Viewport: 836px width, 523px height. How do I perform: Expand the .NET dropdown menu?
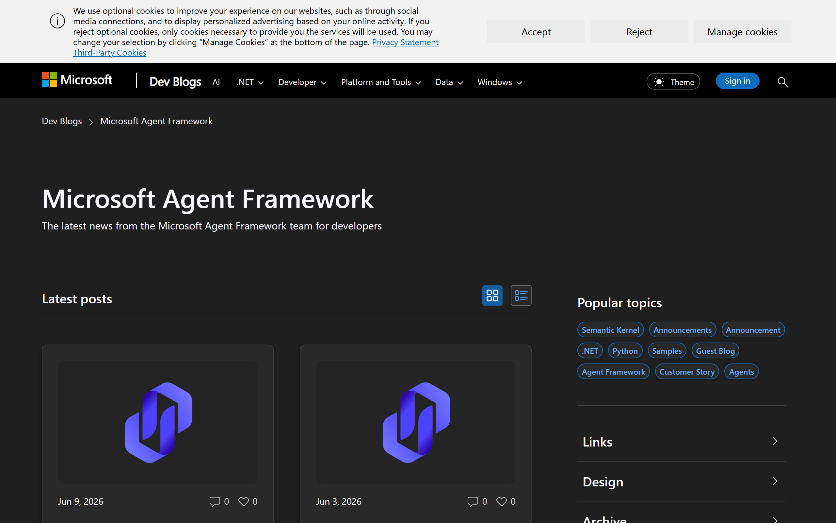tap(250, 82)
